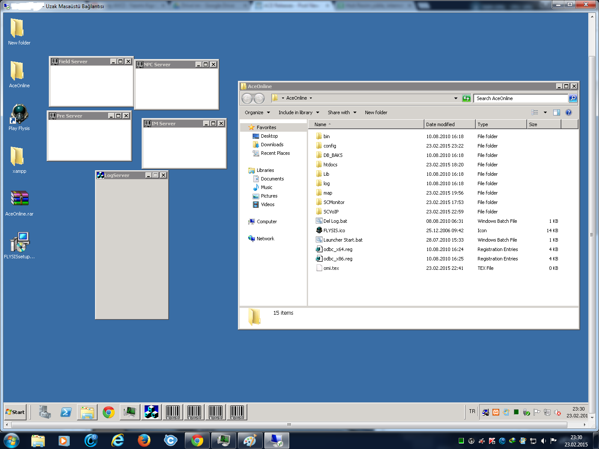Open Explorer help via the question mark
The image size is (599, 449).
[x=569, y=112]
